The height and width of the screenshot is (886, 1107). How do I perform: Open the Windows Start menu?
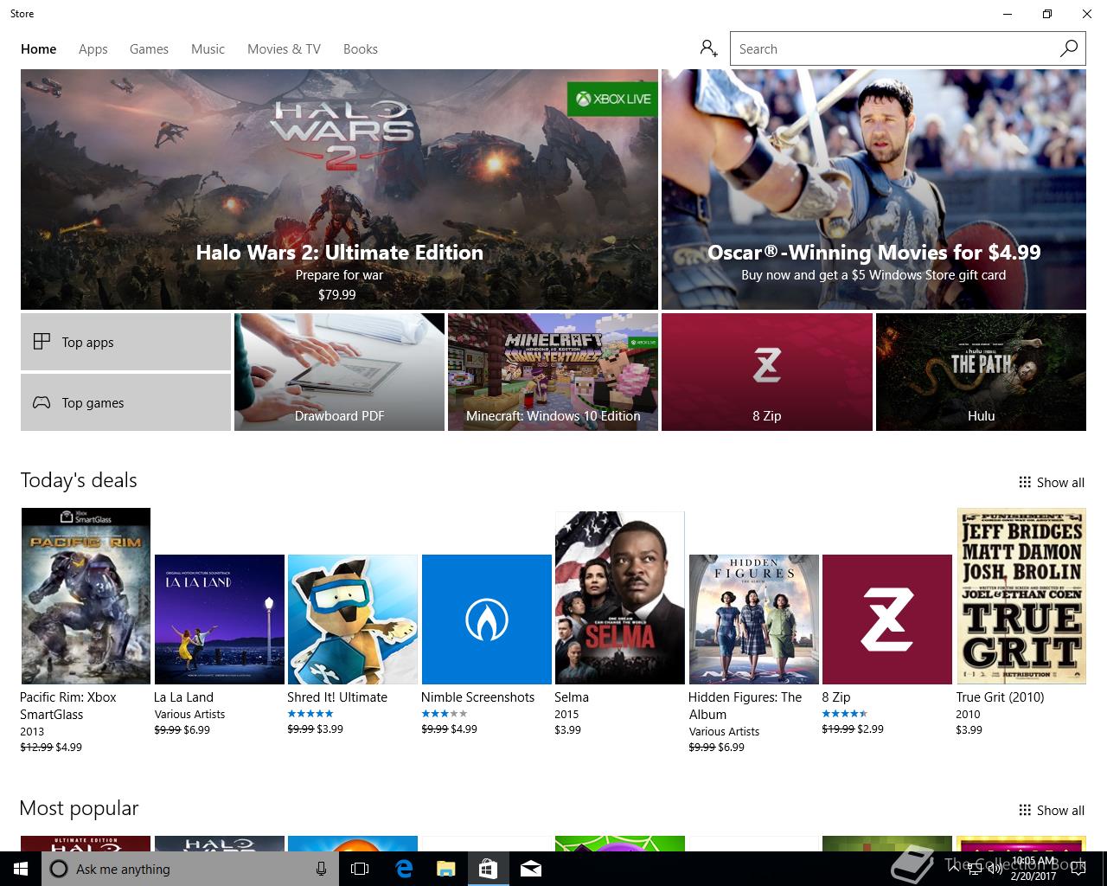coord(20,869)
